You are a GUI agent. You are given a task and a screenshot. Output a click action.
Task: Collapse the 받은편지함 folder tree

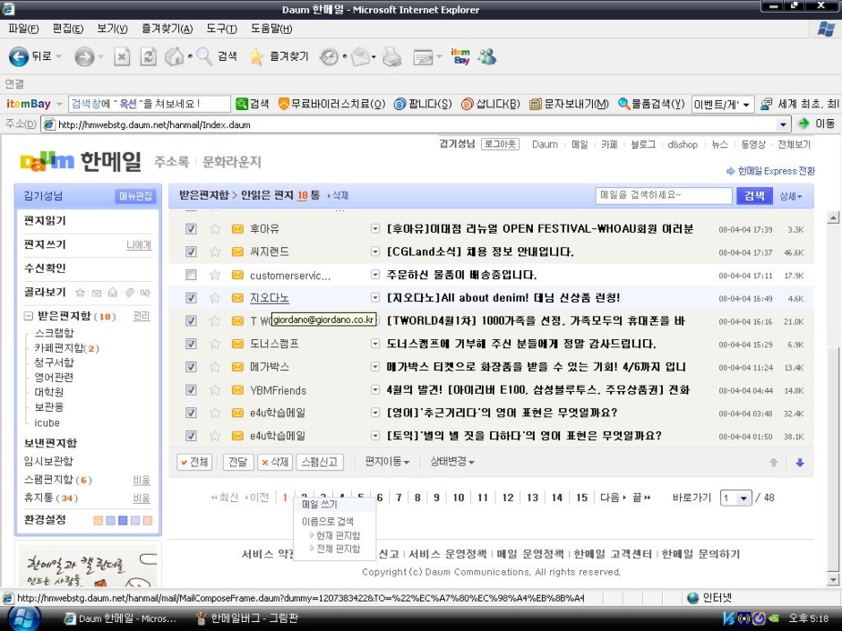(x=28, y=316)
